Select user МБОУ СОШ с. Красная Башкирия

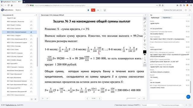19,32
